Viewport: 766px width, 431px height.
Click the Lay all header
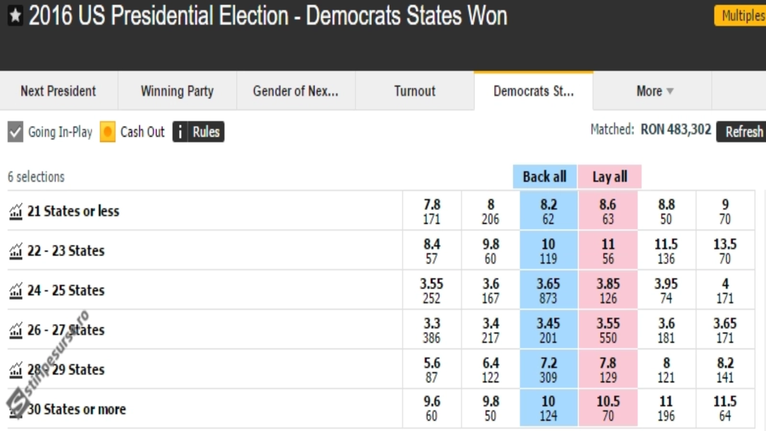609,177
